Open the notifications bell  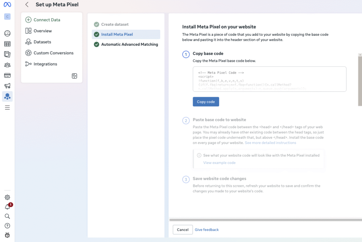coord(7,206)
